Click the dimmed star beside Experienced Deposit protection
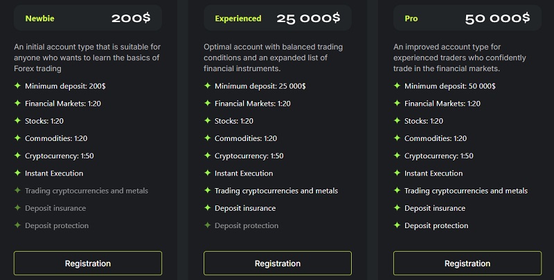The width and height of the screenshot is (554, 280). coord(207,225)
